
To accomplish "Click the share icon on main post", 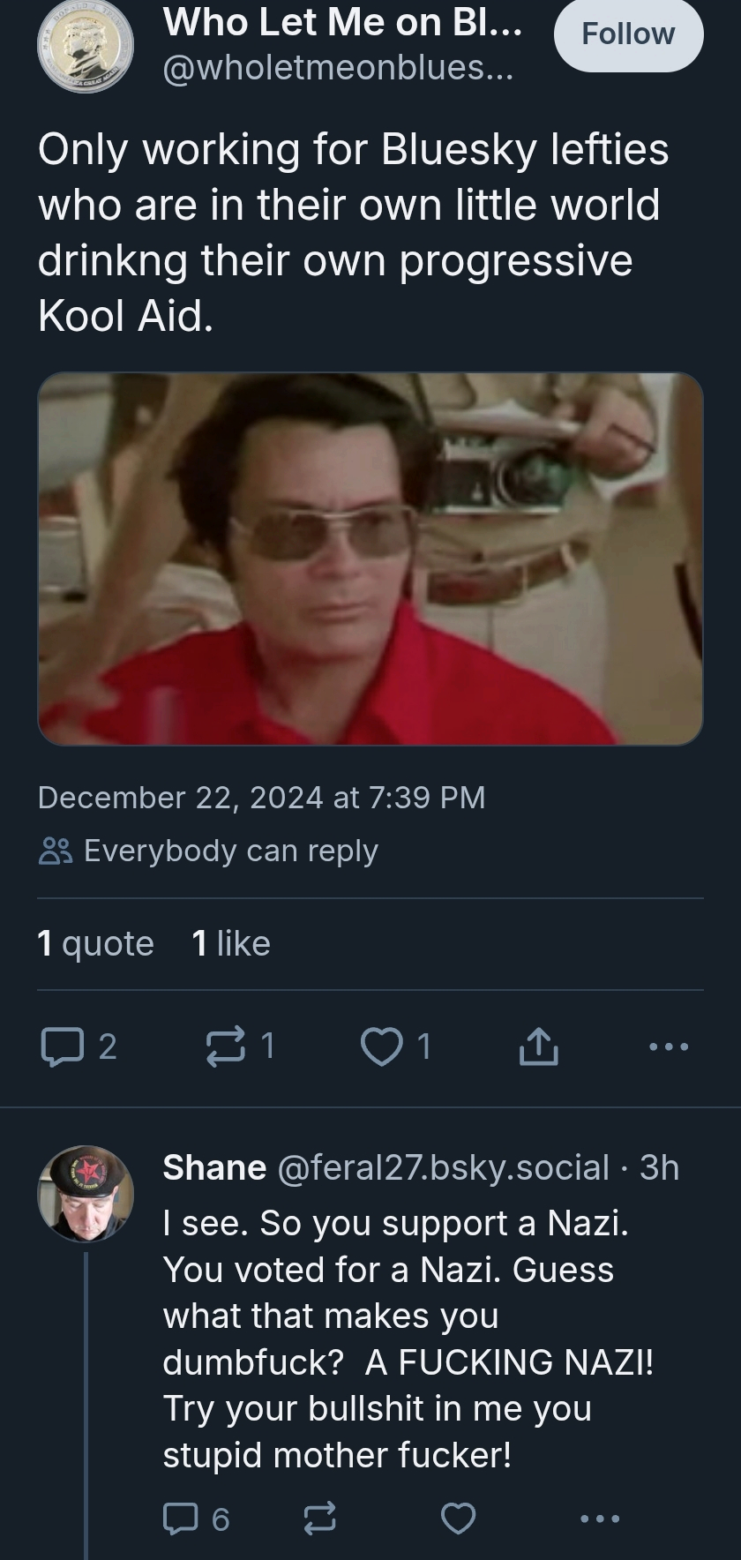I will tap(538, 1046).
